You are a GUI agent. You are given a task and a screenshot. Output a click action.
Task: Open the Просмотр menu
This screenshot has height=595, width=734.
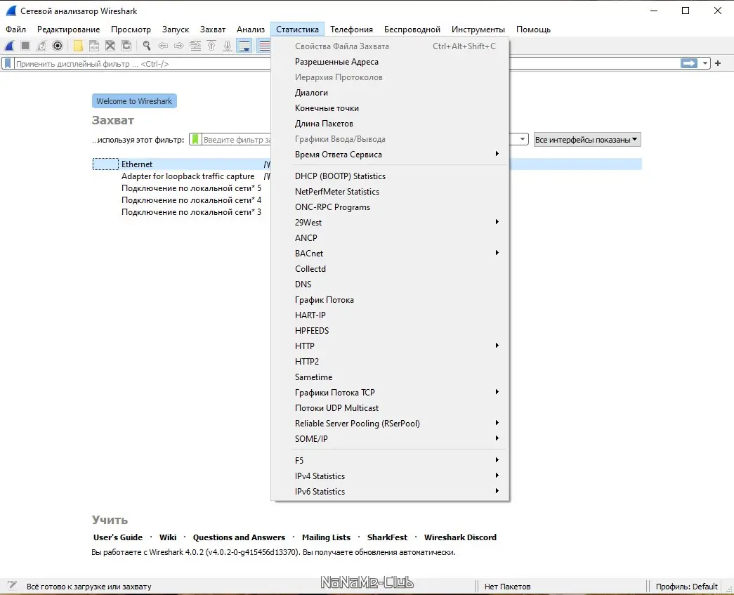(131, 30)
